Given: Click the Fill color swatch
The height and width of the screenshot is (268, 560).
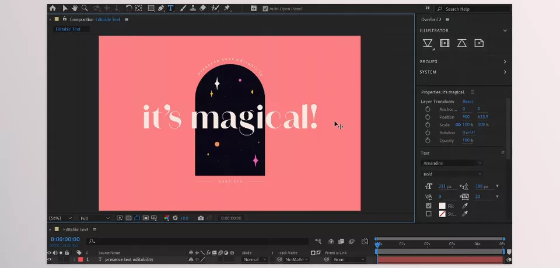Looking at the screenshot, I should click(x=442, y=206).
